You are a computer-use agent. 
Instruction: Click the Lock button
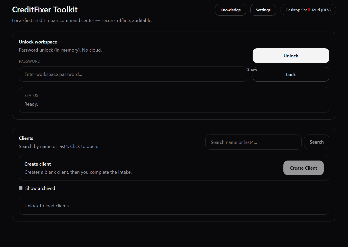pos(291,75)
